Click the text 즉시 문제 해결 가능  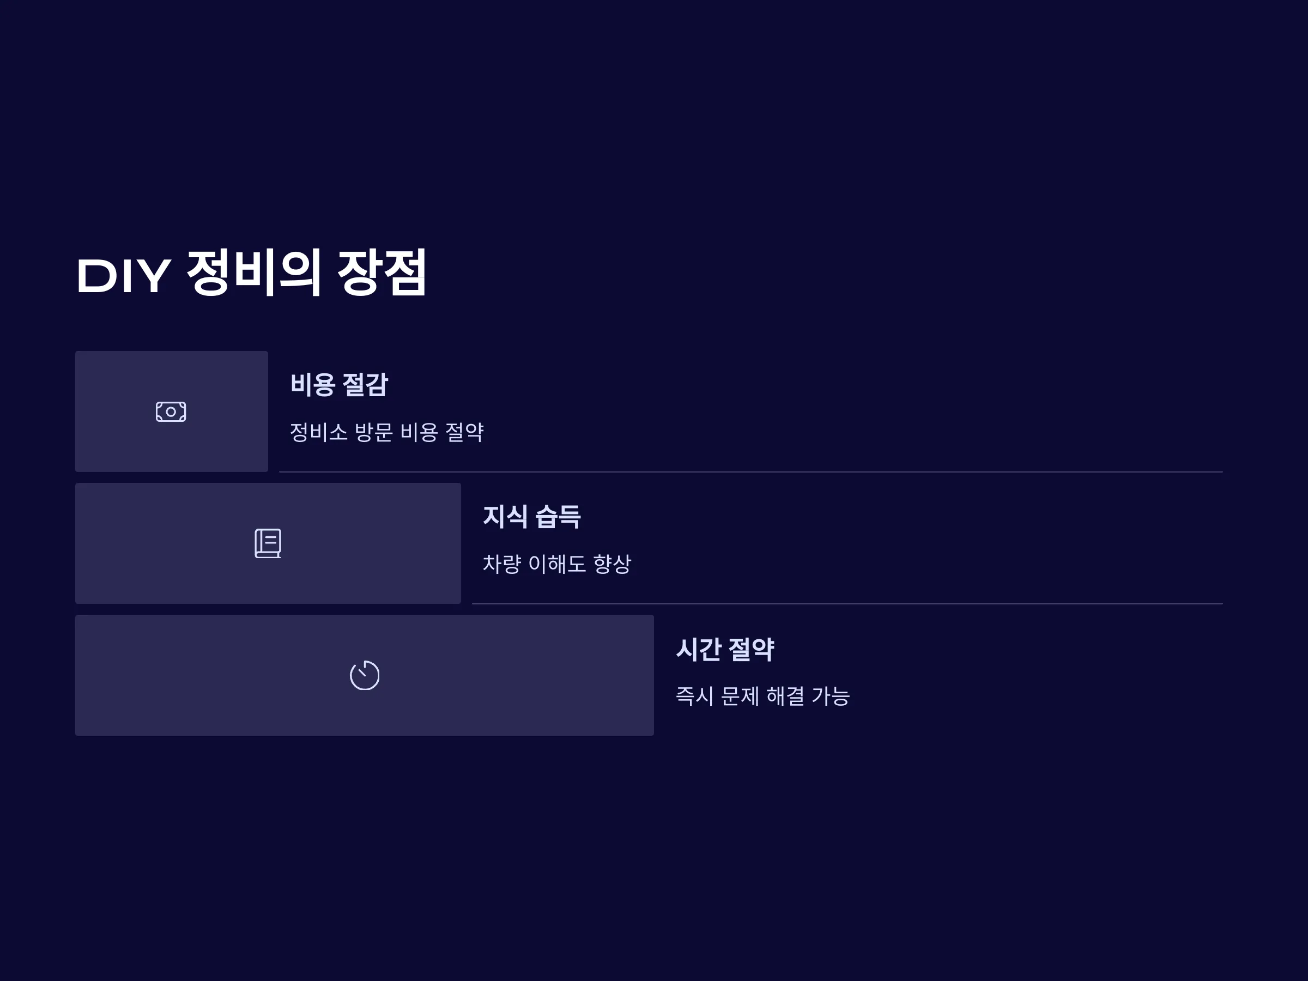(763, 695)
